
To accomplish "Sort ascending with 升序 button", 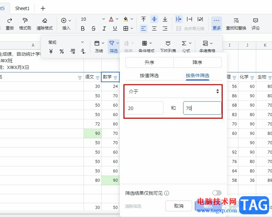I will coord(149,62).
